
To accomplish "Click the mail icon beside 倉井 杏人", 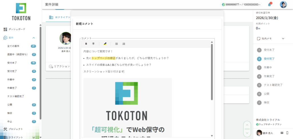I will coord(282,133).
